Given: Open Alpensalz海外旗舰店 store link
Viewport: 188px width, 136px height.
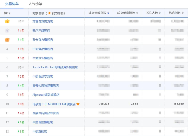Looking at the screenshot, I should (46, 95).
